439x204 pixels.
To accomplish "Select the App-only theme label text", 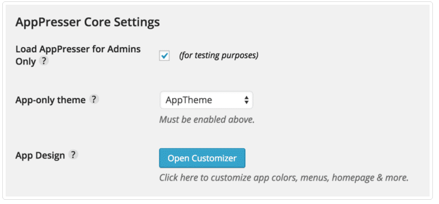I will tap(51, 100).
